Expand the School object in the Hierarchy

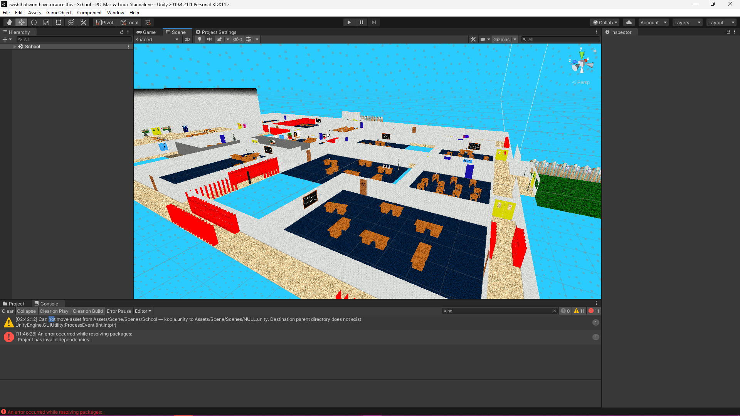tap(15, 46)
